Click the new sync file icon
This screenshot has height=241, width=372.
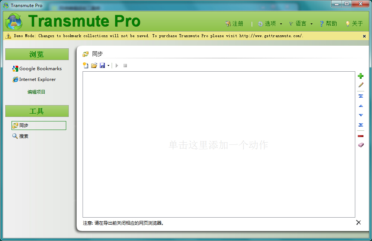click(x=86, y=65)
